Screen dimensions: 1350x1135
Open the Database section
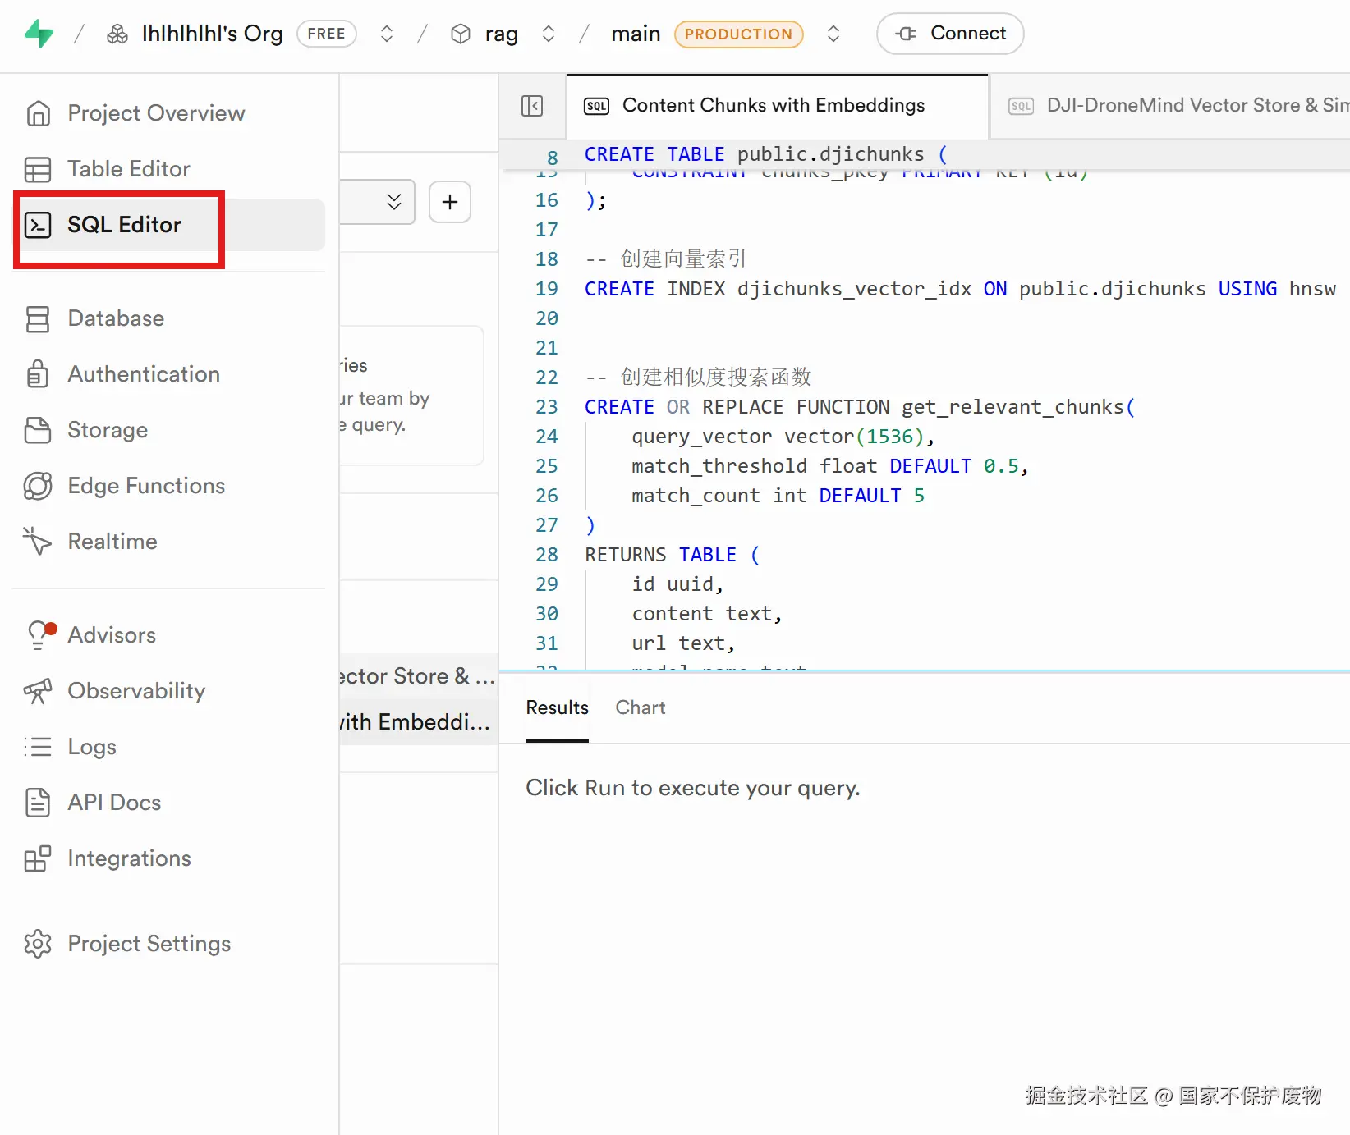click(115, 318)
